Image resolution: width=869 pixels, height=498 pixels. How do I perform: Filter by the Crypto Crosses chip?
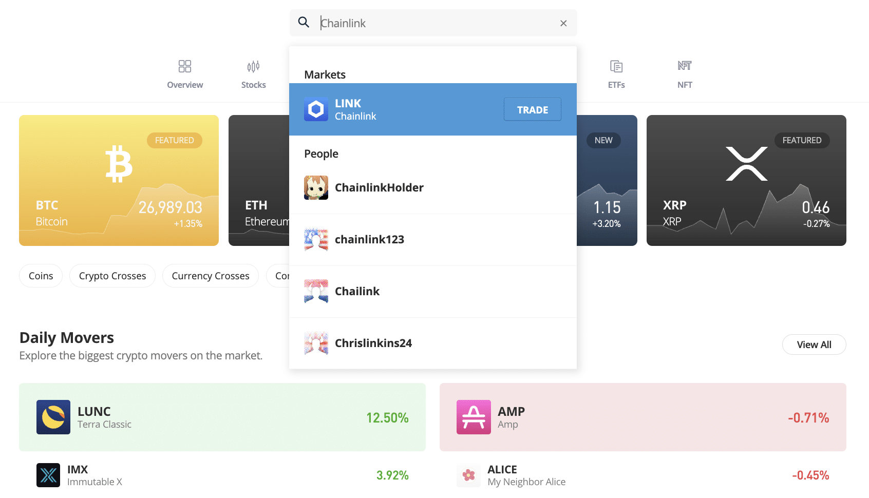112,276
